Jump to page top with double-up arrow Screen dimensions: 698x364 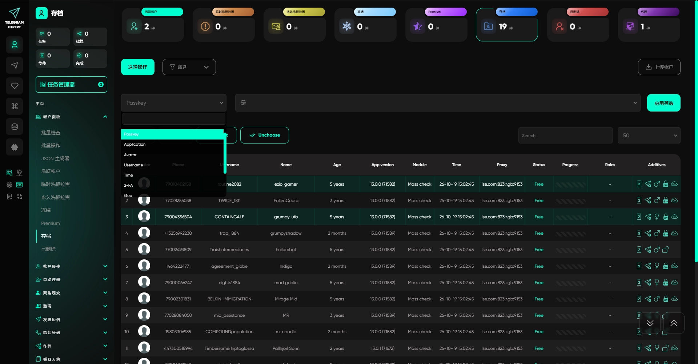click(674, 323)
